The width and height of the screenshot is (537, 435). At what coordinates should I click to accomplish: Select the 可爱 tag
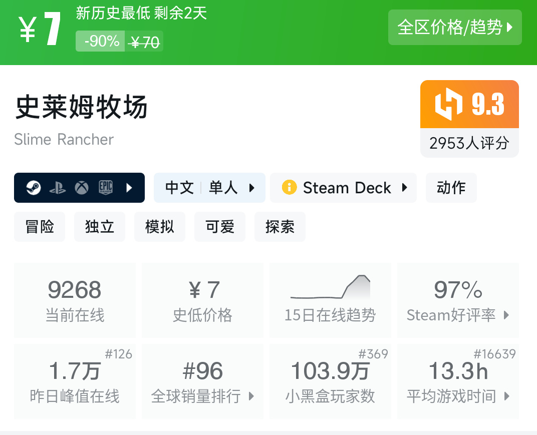point(220,227)
